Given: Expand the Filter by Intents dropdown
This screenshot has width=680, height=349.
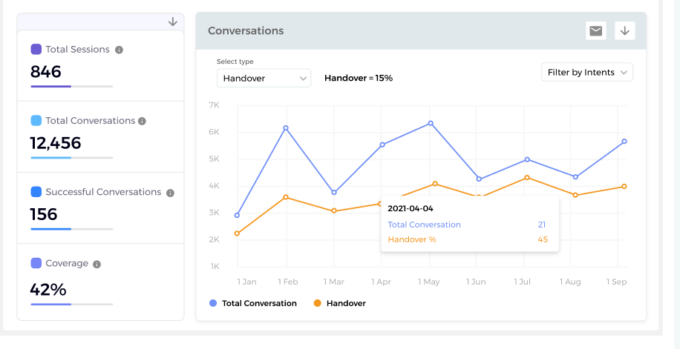Looking at the screenshot, I should [587, 72].
